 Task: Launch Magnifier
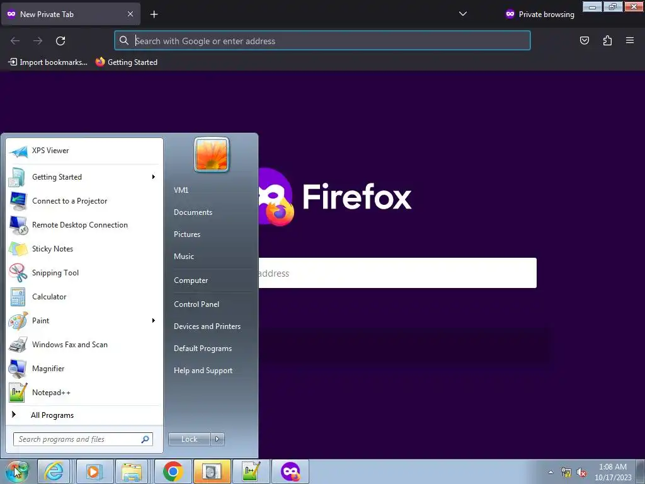(x=84, y=368)
